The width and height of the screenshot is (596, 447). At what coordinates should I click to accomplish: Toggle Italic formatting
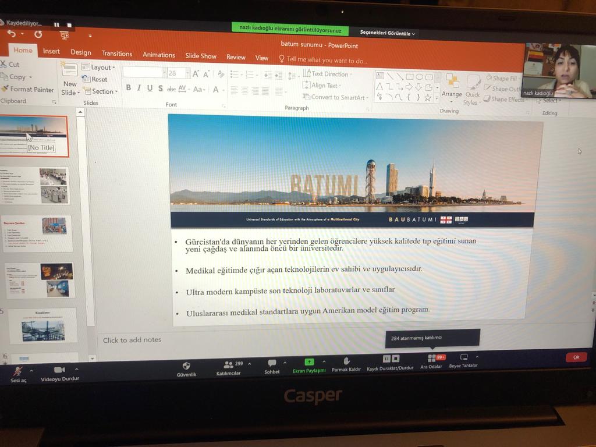(139, 88)
